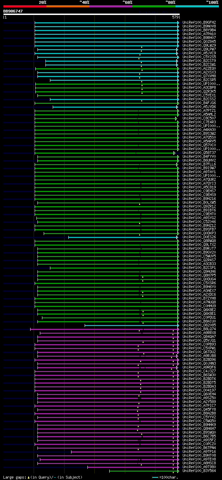Click label UniRef100_C4J3Z7
This screenshot has width=222, height=480.
coord(199,371)
